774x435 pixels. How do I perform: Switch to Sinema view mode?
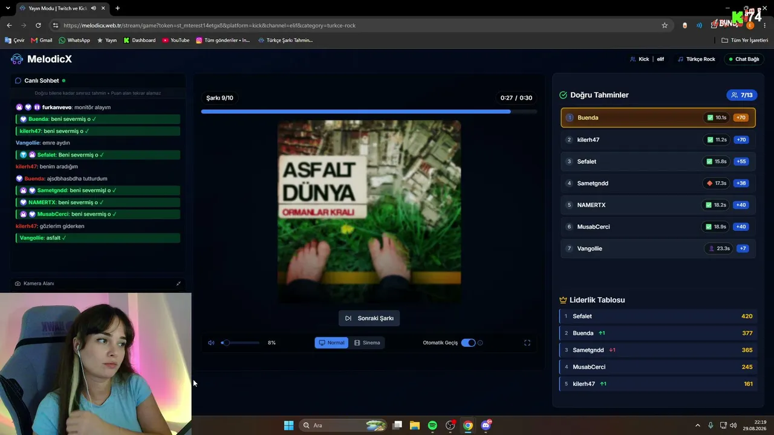tap(367, 343)
